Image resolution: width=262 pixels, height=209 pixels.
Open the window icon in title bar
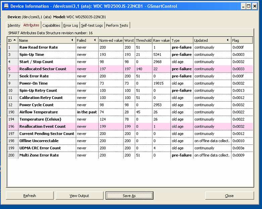[x=6, y=6]
